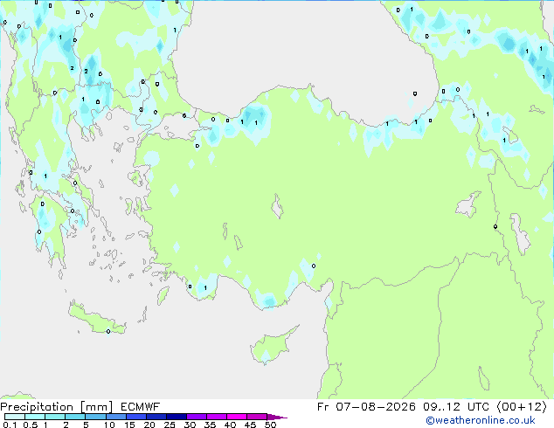
Task: Click the legend value '30'
Action: click(190, 425)
